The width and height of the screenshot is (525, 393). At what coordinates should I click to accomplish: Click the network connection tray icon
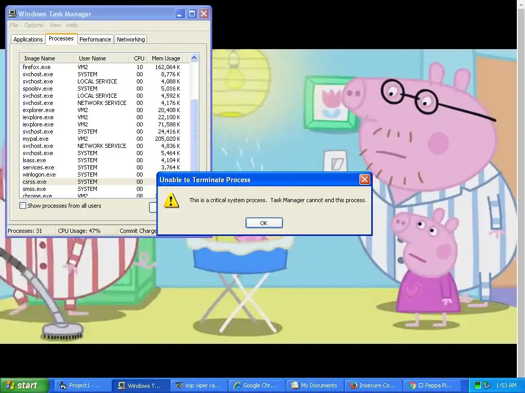[x=487, y=385]
